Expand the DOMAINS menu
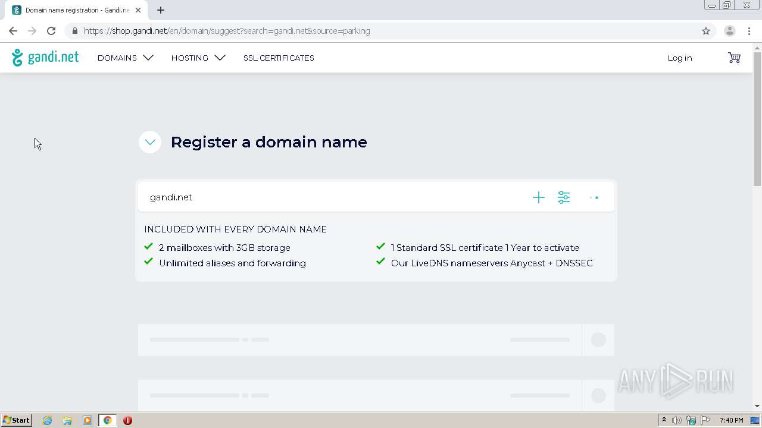This screenshot has height=428, width=762. (x=126, y=58)
